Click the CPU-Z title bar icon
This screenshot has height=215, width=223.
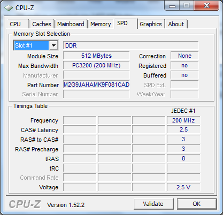pyautogui.click(x=9, y=8)
